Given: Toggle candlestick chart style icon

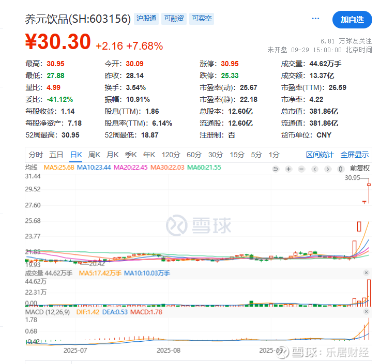Looking at the screenshot, I should 341,169.
